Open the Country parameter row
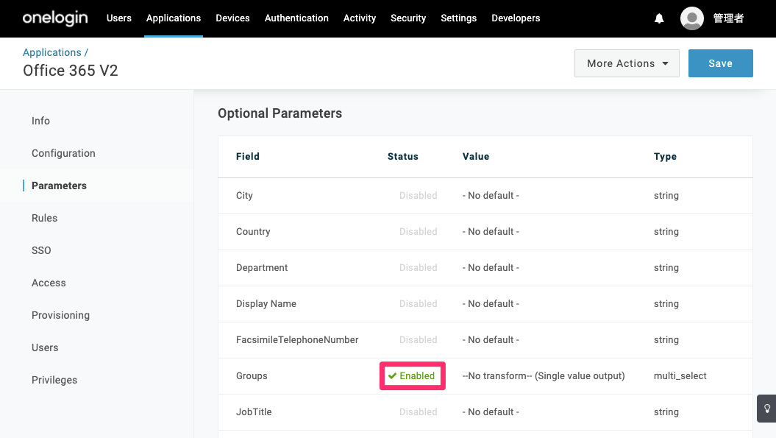The width and height of the screenshot is (776, 438). [485, 232]
